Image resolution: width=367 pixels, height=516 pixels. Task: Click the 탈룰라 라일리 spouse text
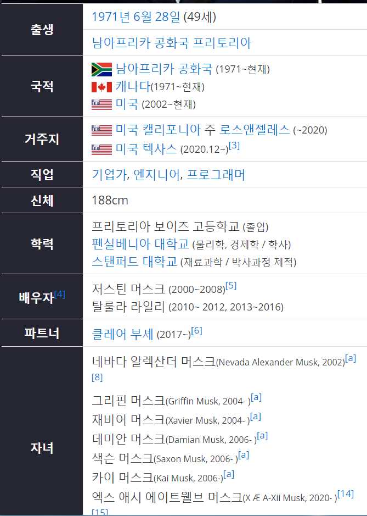coord(128,307)
